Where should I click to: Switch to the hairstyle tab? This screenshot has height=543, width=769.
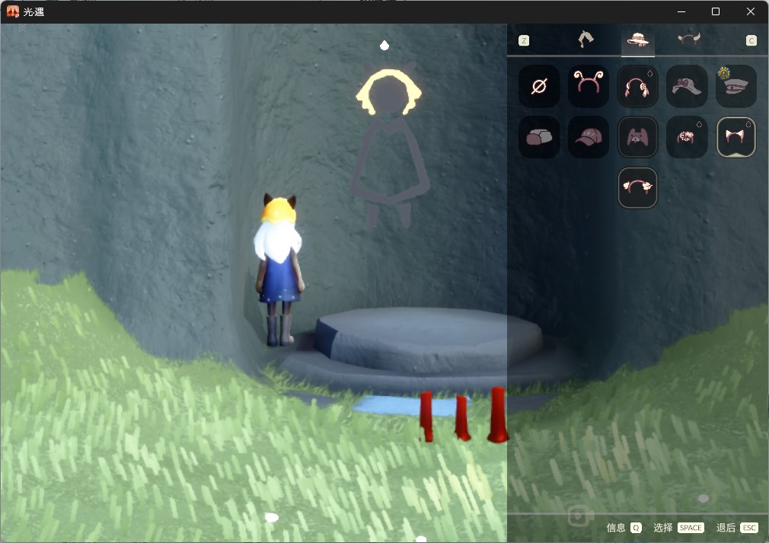click(586, 40)
